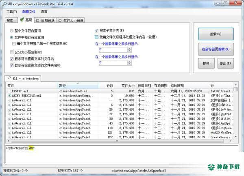244x176 pixels.
Task: Click AcGenral.dll icon in line 37 row
Action: pyautogui.click(x=9, y=114)
